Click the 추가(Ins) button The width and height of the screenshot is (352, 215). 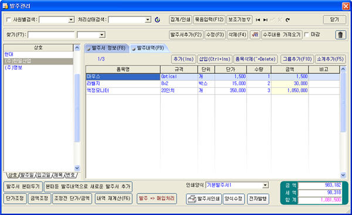pos(184,59)
